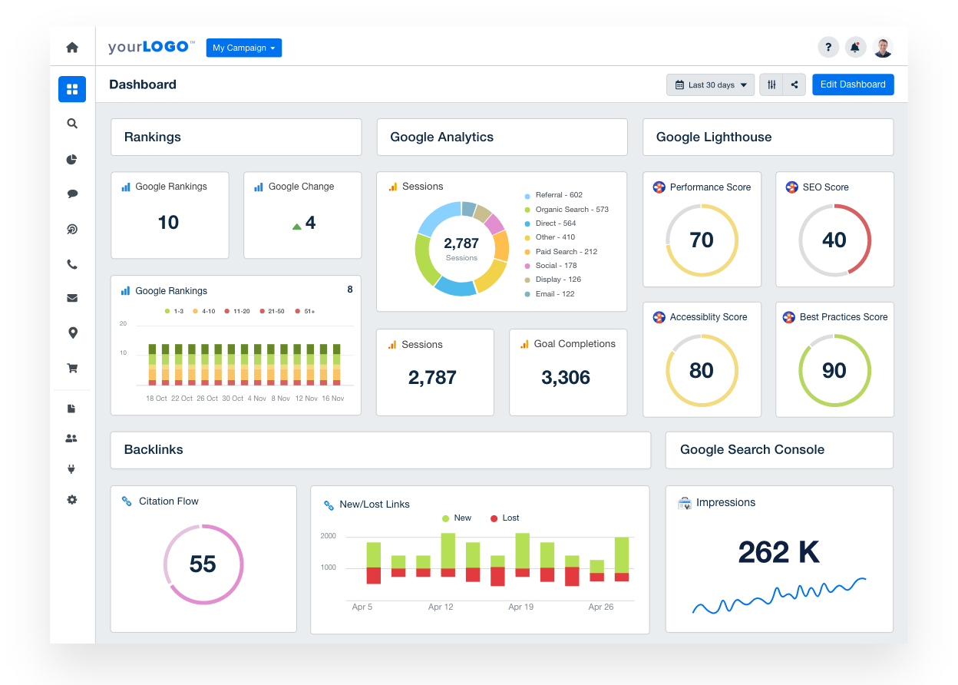Click the Edit Dashboard button
Image resolution: width=958 pixels, height=685 pixels.
853,84
